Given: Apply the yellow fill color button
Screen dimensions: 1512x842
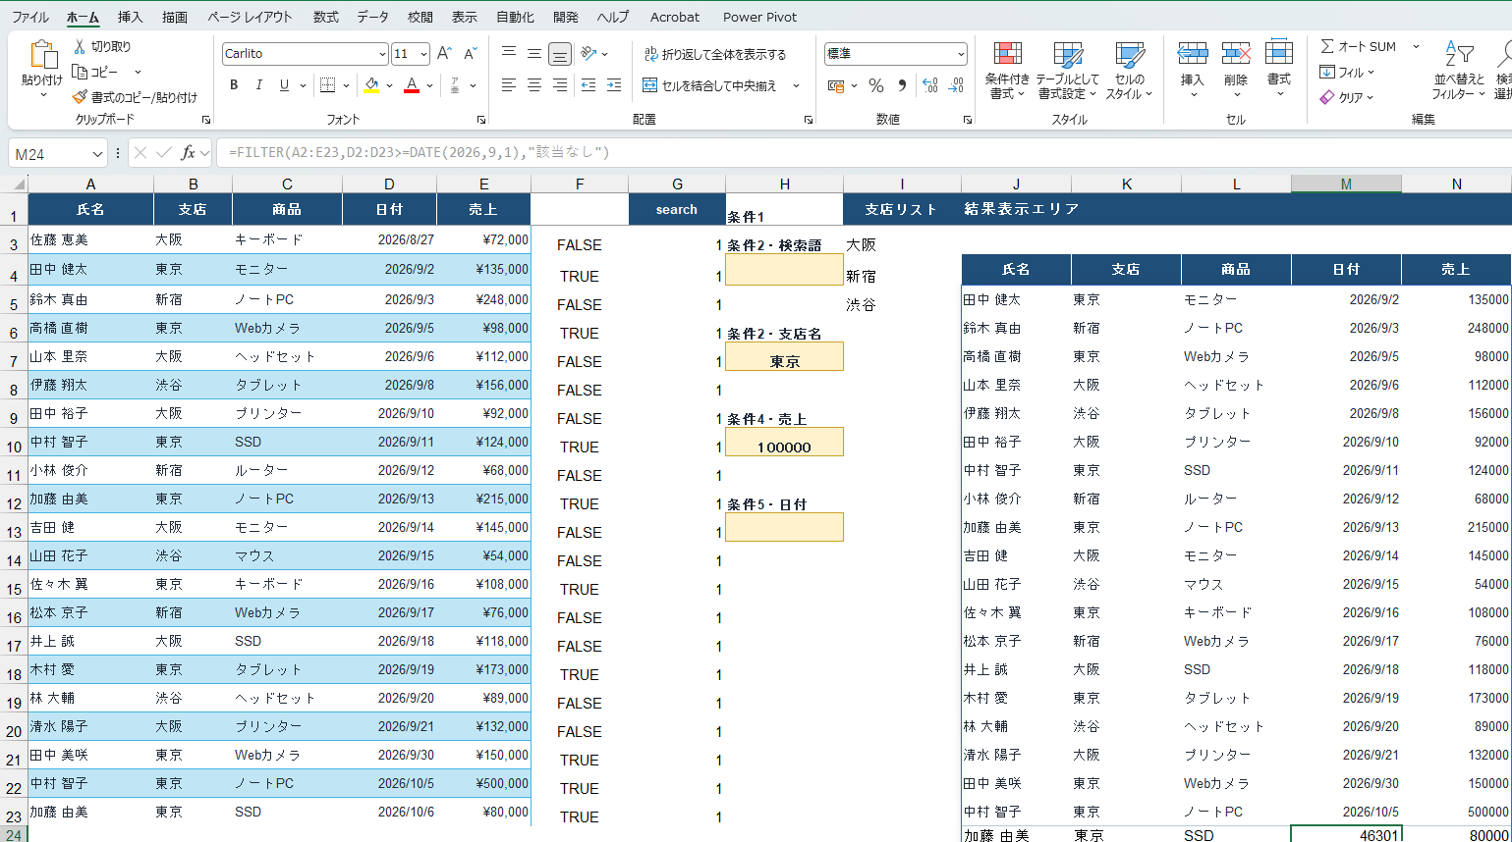Looking at the screenshot, I should pos(371,85).
